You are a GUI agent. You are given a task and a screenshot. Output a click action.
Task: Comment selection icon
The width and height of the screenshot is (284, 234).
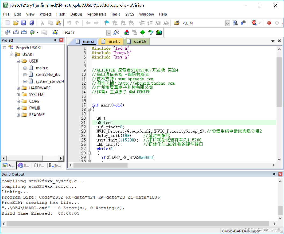tap(158, 23)
